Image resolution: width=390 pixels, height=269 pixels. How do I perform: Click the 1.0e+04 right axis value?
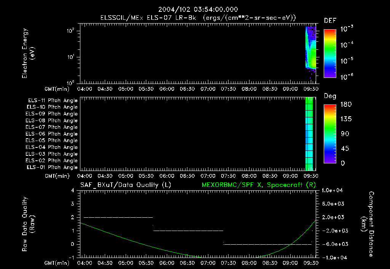(332, 190)
